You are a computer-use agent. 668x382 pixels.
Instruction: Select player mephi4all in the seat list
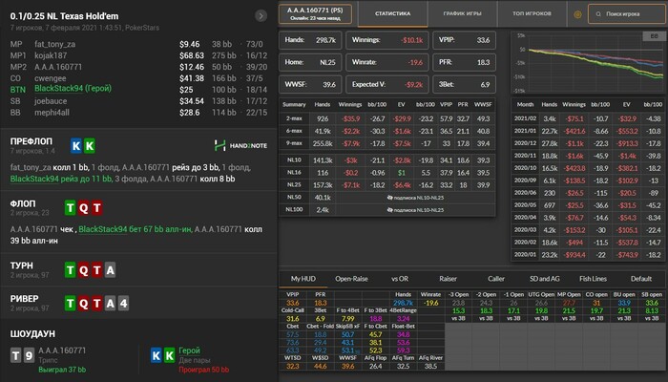(52, 113)
